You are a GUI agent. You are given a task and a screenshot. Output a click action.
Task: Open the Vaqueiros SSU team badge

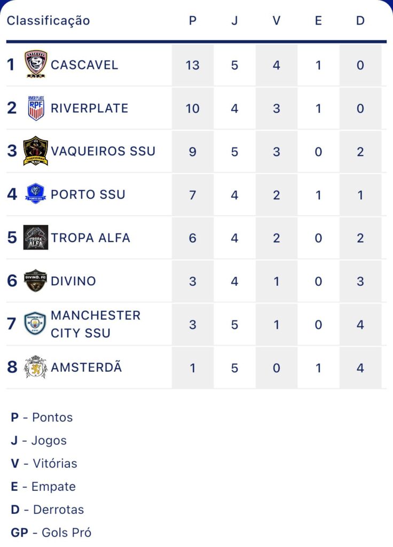point(36,151)
